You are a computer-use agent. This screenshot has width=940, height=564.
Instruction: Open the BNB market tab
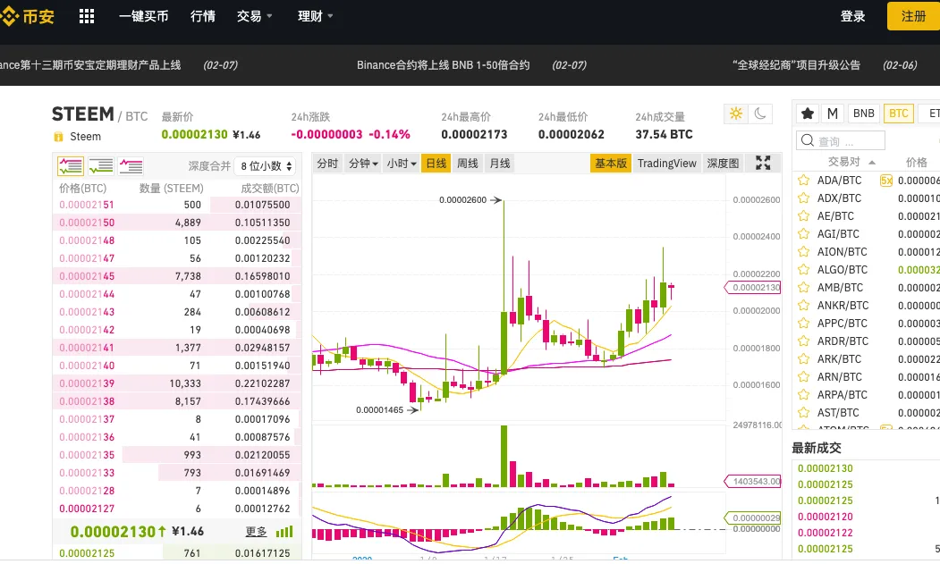pyautogui.click(x=864, y=114)
